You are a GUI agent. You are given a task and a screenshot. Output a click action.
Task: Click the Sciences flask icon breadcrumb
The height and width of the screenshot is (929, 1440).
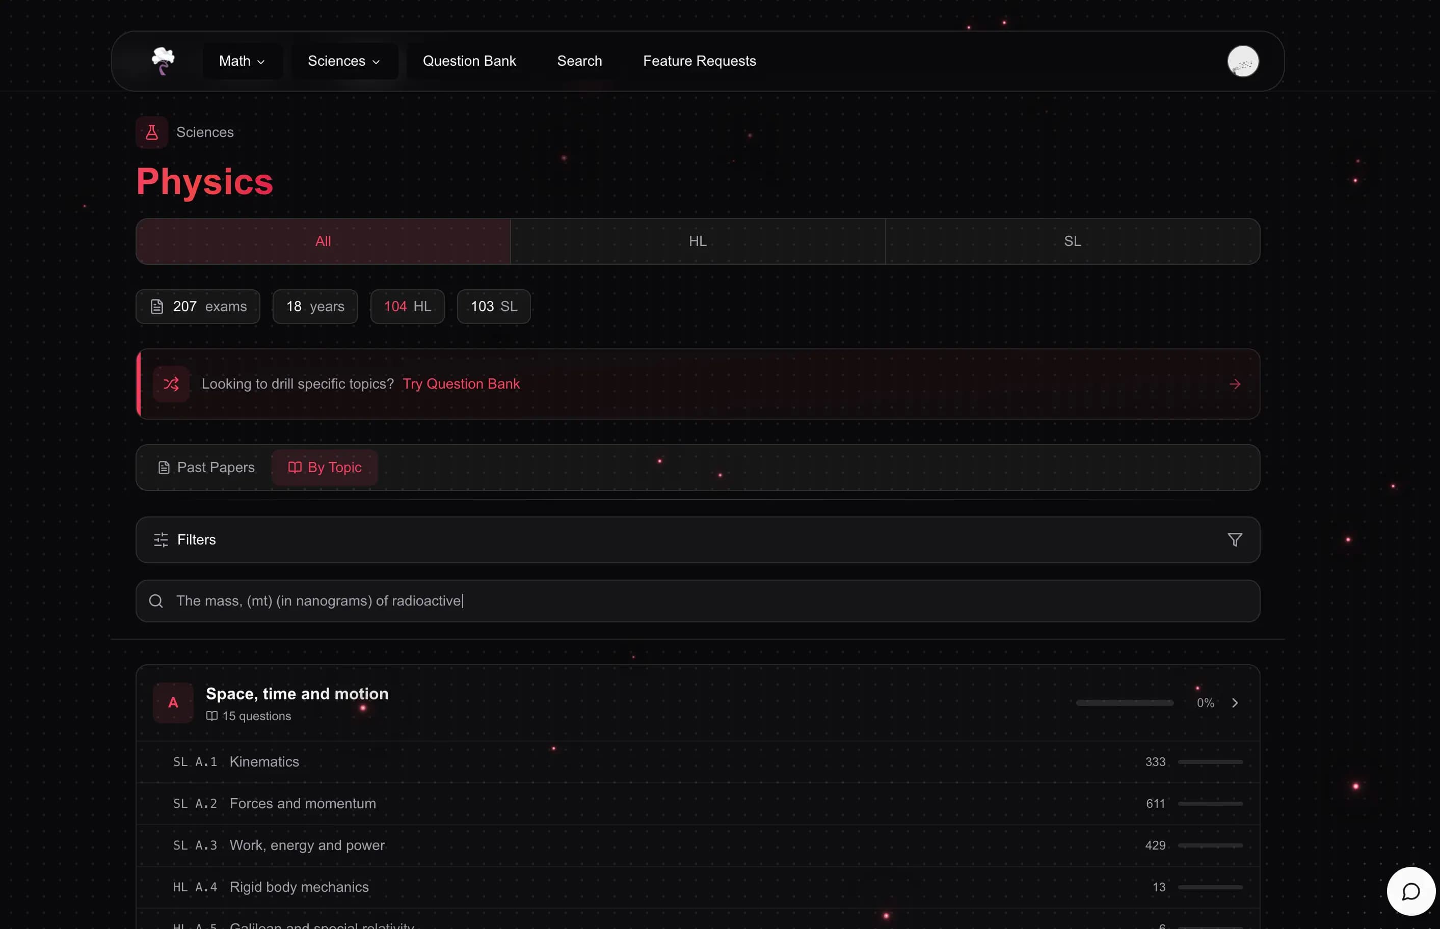(151, 132)
